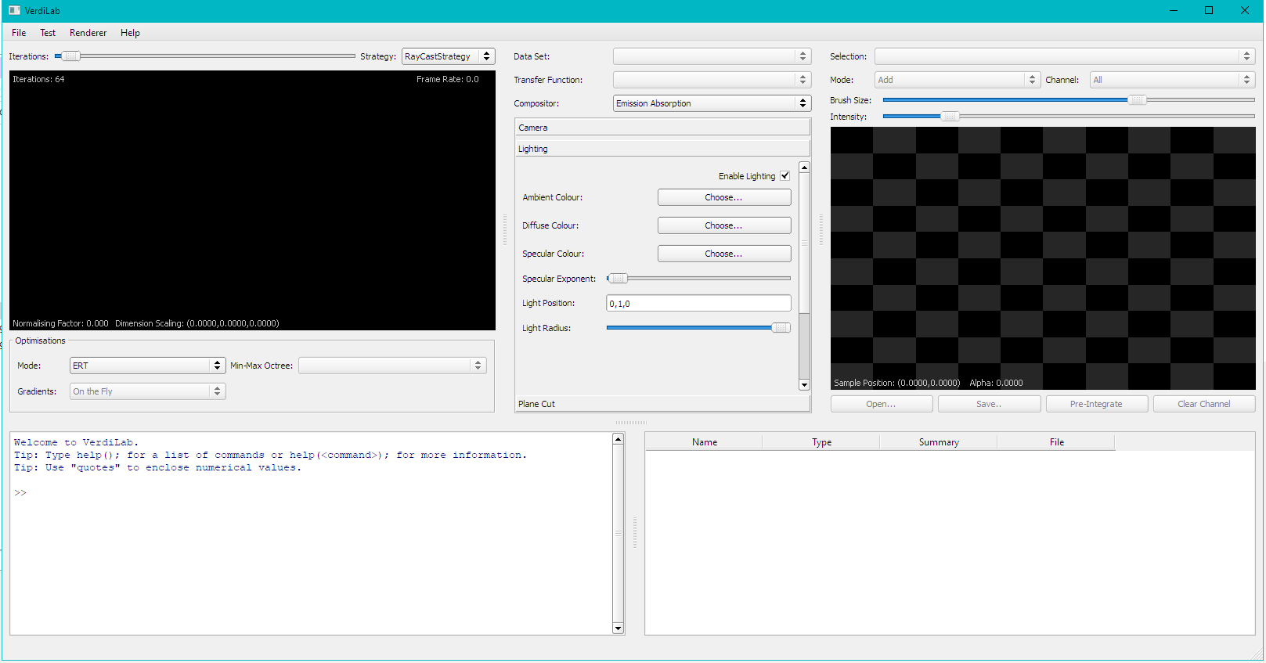Image resolution: width=1266 pixels, height=663 pixels.
Task: Toggle the Enable Lighting checkbox
Action: click(x=784, y=176)
